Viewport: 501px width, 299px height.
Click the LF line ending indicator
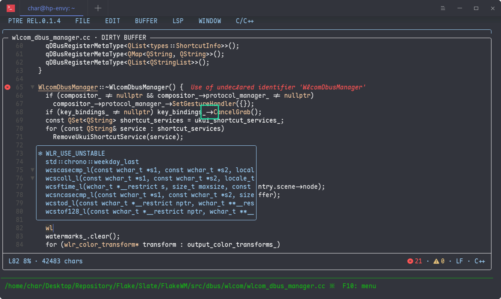[x=460, y=261]
